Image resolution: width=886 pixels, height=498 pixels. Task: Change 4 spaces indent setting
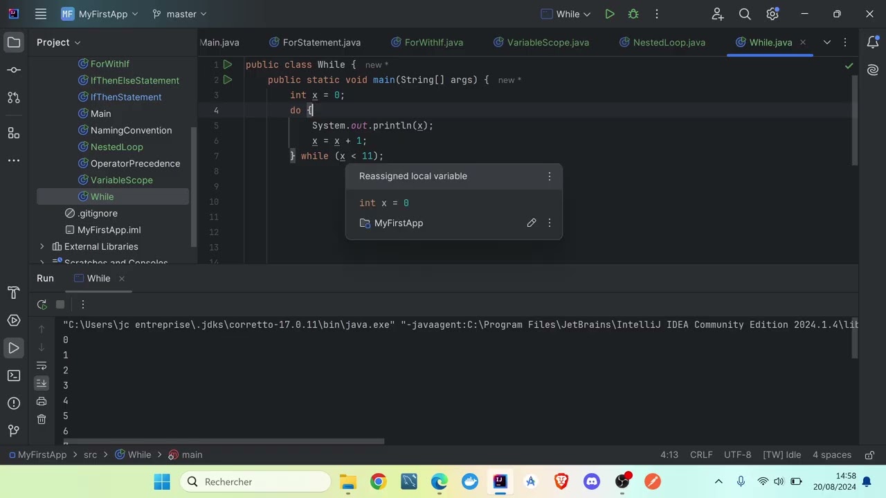[x=831, y=454]
